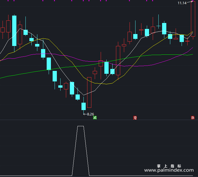Screen dimensions: 198x177
Task: Click the white indicator spike peak
Action: coord(81,126)
